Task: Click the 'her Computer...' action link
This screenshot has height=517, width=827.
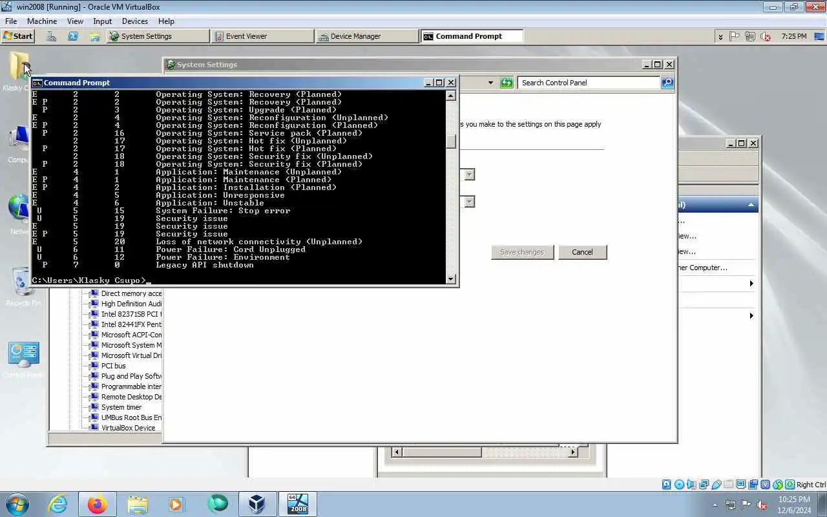Action: coord(703,268)
